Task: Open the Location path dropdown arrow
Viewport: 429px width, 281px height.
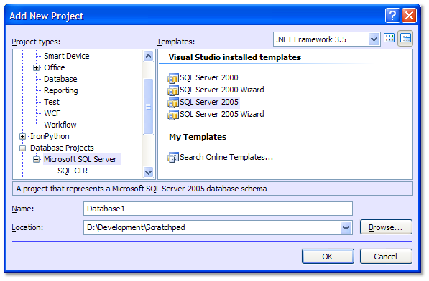Action: [x=346, y=227]
